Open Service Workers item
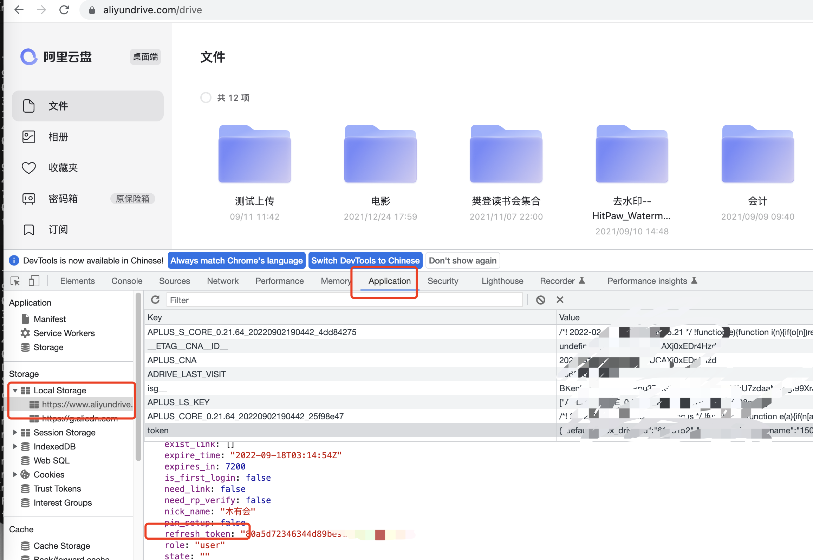The height and width of the screenshot is (560, 813). 64,333
